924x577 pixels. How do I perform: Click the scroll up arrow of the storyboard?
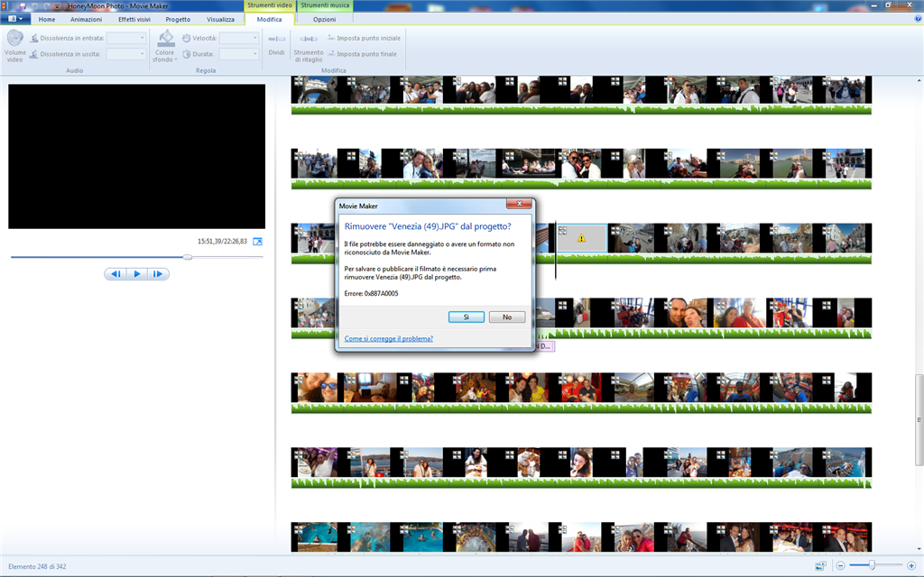tap(918, 80)
